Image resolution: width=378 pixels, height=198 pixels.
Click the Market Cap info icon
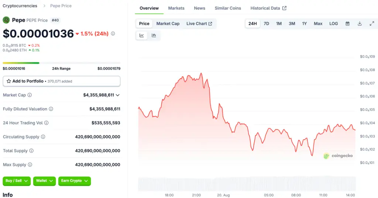click(30, 95)
